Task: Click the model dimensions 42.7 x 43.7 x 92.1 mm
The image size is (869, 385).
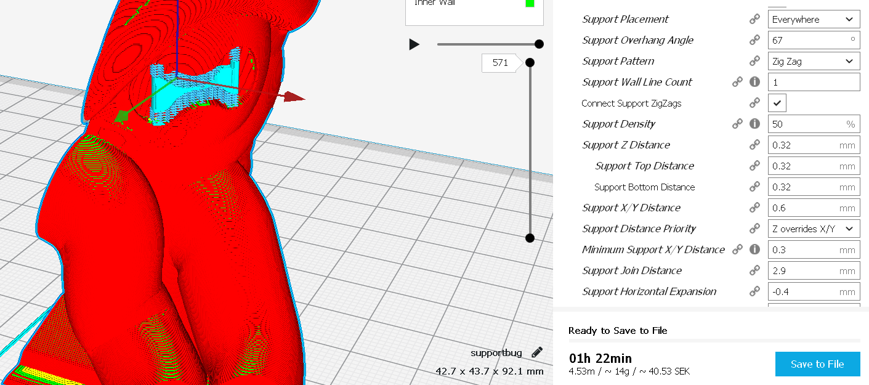Action: tap(490, 371)
